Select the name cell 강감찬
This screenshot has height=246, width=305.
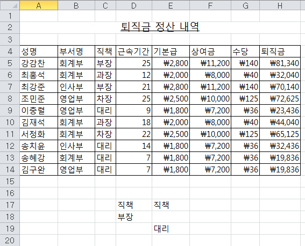pyautogui.click(x=39, y=63)
